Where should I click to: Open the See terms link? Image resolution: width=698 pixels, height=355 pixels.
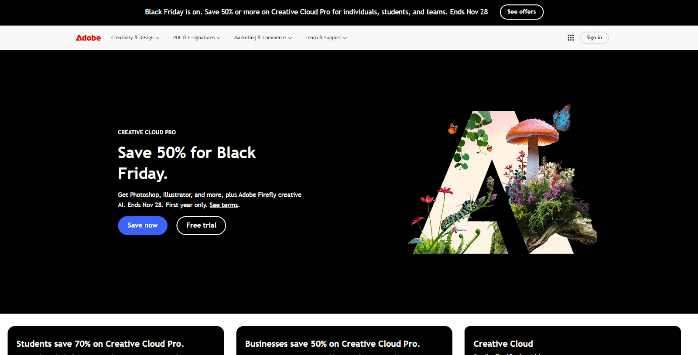224,205
